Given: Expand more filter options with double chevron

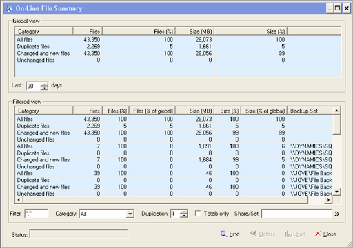Looking at the screenshot, I should 336,214.
